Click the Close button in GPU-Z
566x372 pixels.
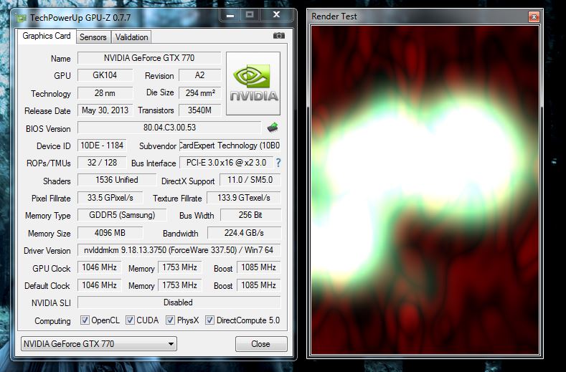coord(261,344)
